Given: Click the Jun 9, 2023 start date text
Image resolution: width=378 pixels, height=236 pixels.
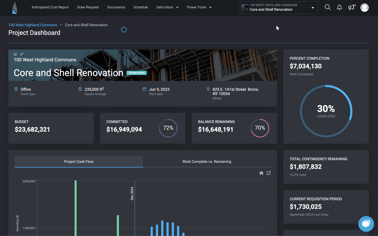Looking at the screenshot, I should (159, 89).
